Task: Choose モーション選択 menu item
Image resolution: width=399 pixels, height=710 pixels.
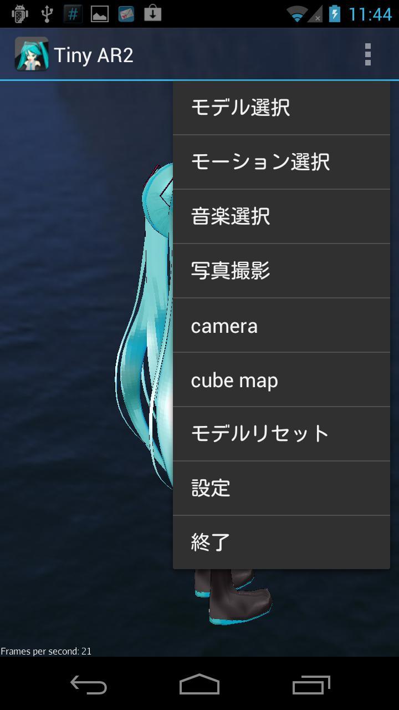Action: (x=281, y=162)
